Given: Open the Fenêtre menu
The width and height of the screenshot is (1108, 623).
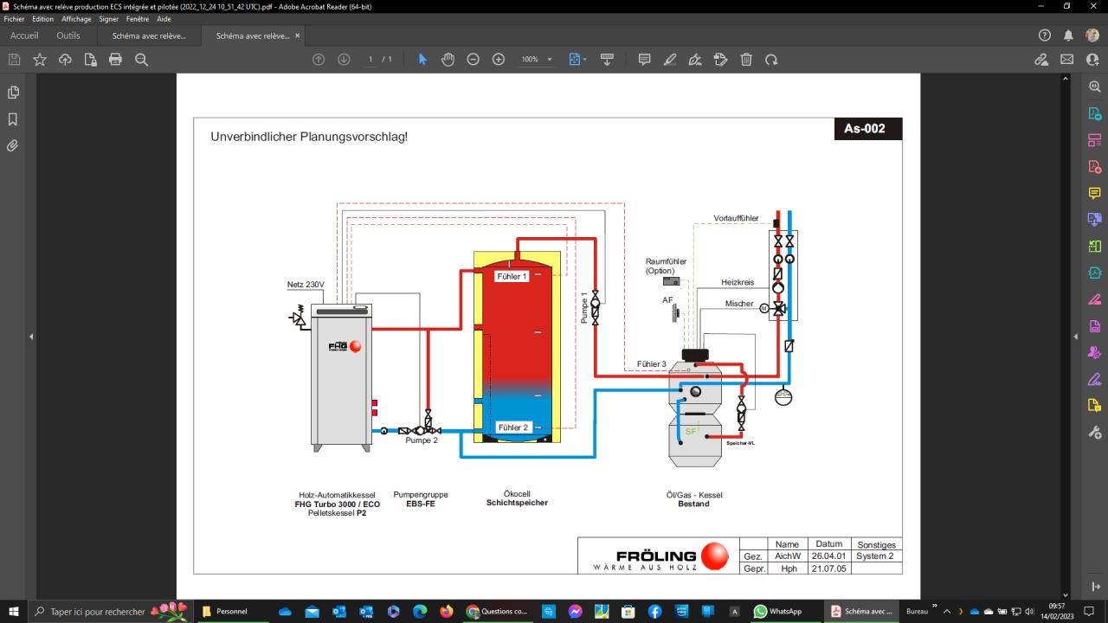Looking at the screenshot, I should coord(138,19).
